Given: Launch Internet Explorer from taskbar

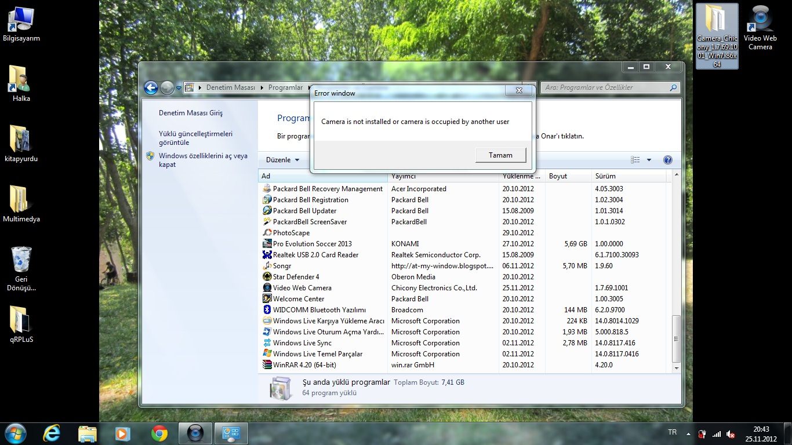Looking at the screenshot, I should pos(52,433).
